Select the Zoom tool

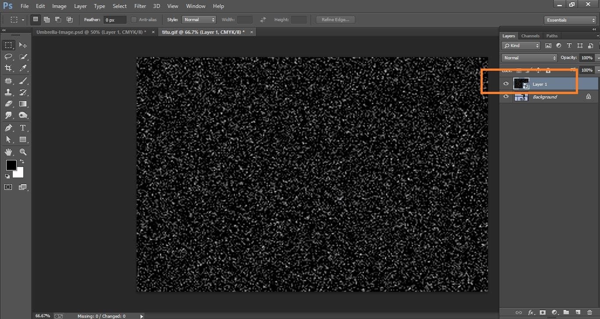23,152
